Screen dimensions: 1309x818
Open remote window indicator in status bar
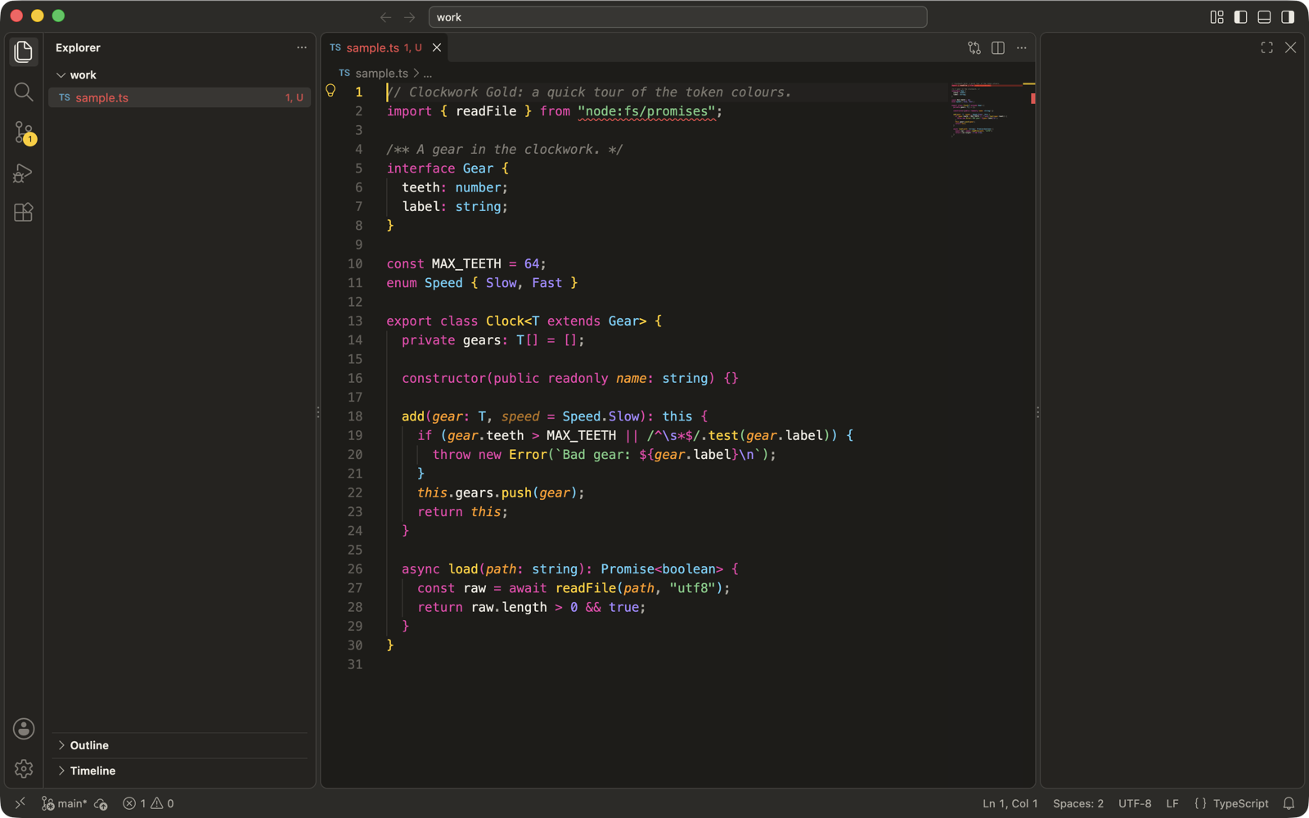point(20,803)
